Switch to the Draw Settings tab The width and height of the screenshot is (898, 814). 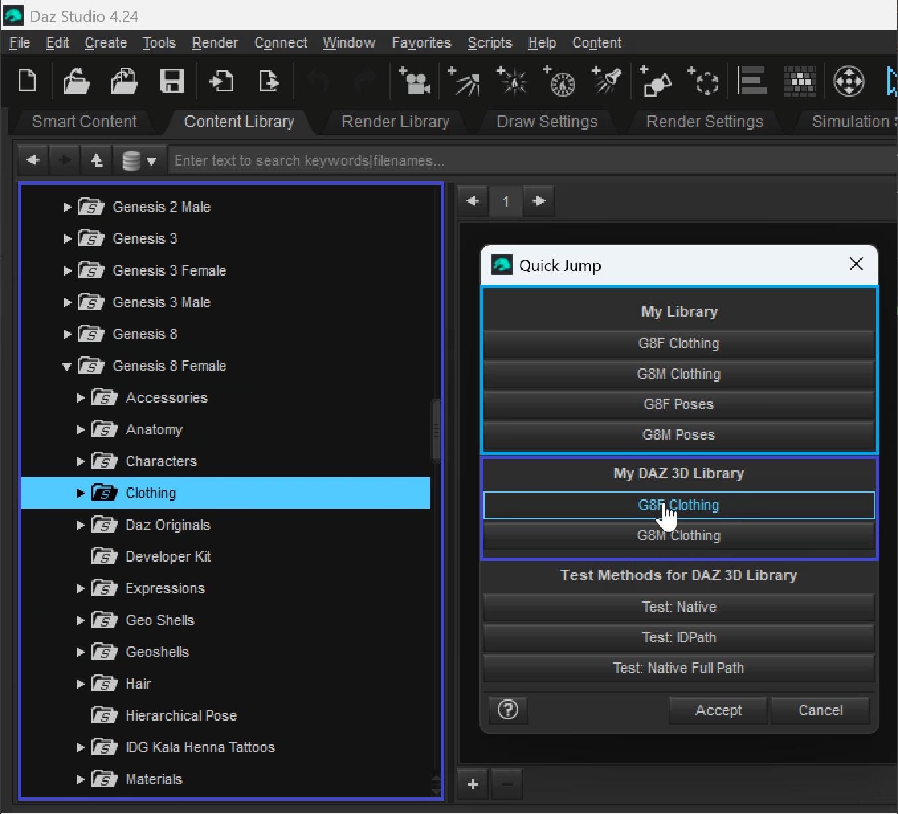(x=547, y=121)
